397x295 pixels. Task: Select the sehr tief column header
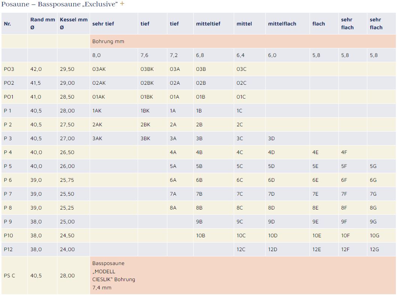(103, 24)
